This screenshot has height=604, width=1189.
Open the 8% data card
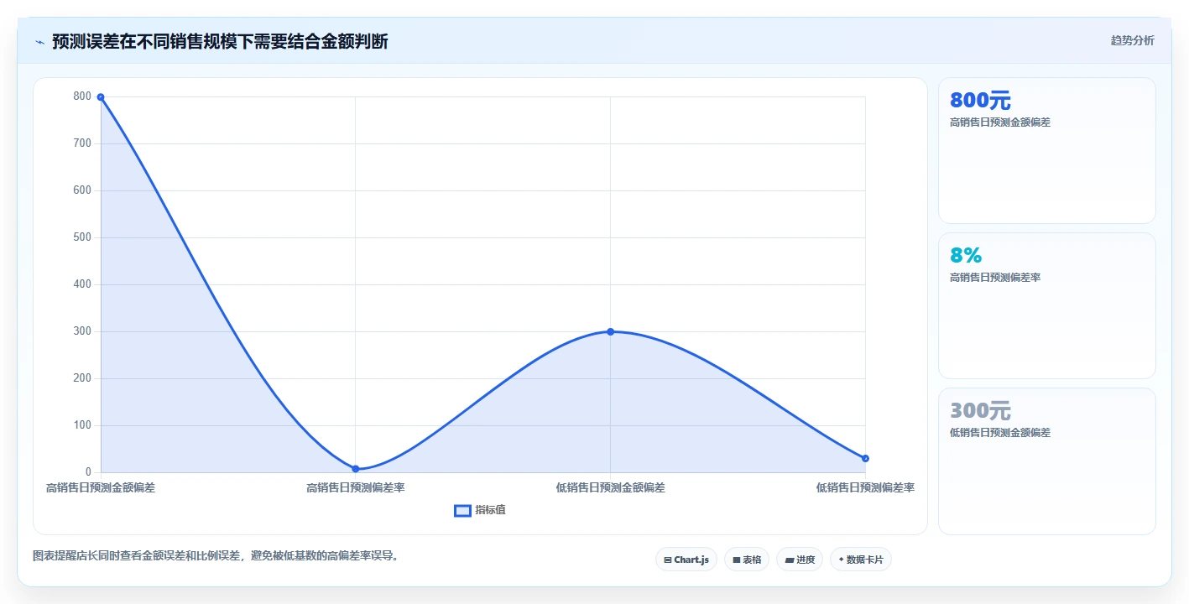(1046, 305)
